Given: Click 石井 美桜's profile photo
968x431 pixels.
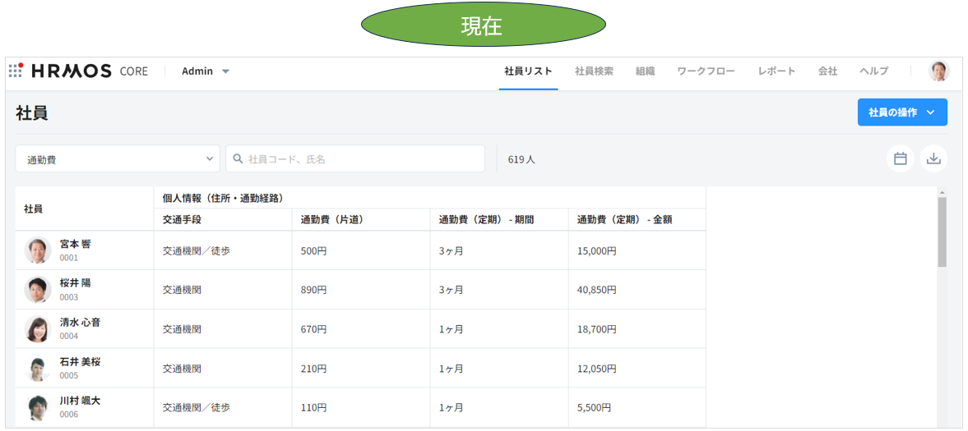Looking at the screenshot, I should (38, 369).
